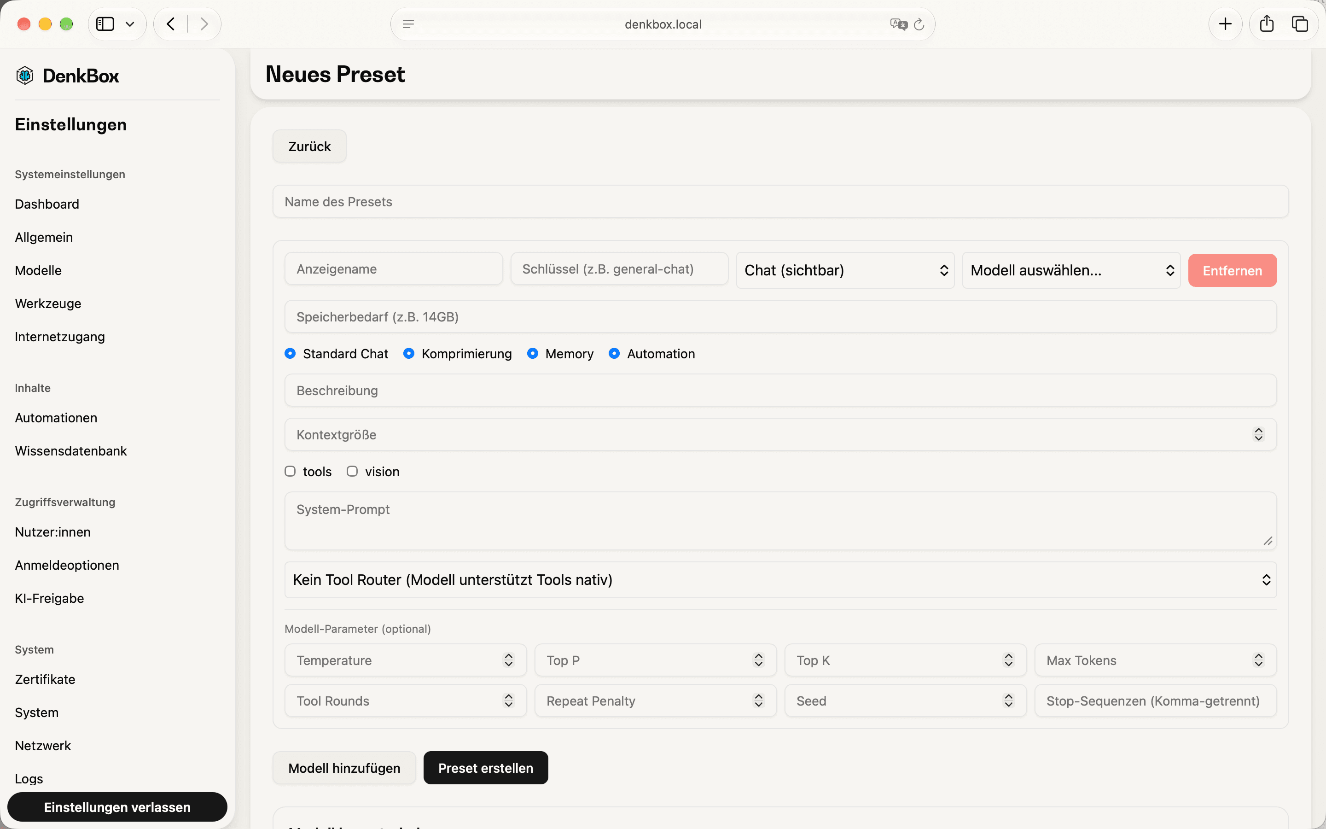Open a new tab with the plus icon

pos(1225,24)
